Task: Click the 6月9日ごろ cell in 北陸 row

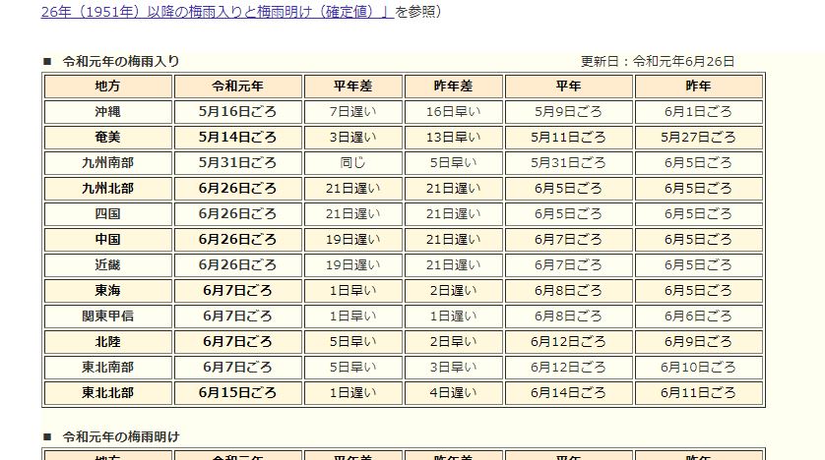Action: click(698, 342)
